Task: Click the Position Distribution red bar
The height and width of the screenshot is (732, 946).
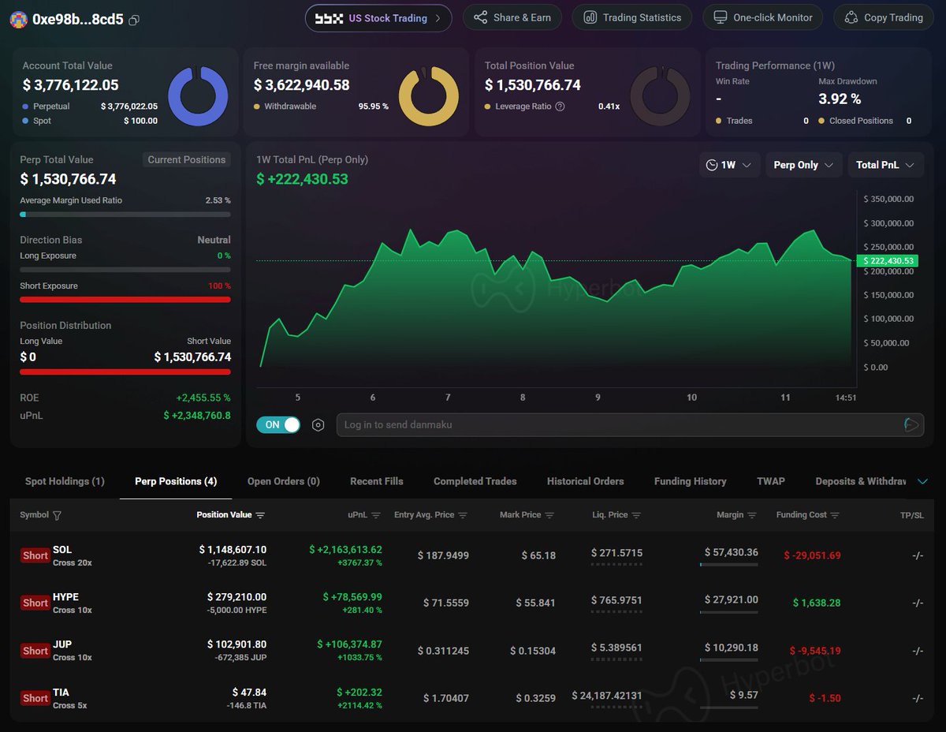Action: coord(125,372)
